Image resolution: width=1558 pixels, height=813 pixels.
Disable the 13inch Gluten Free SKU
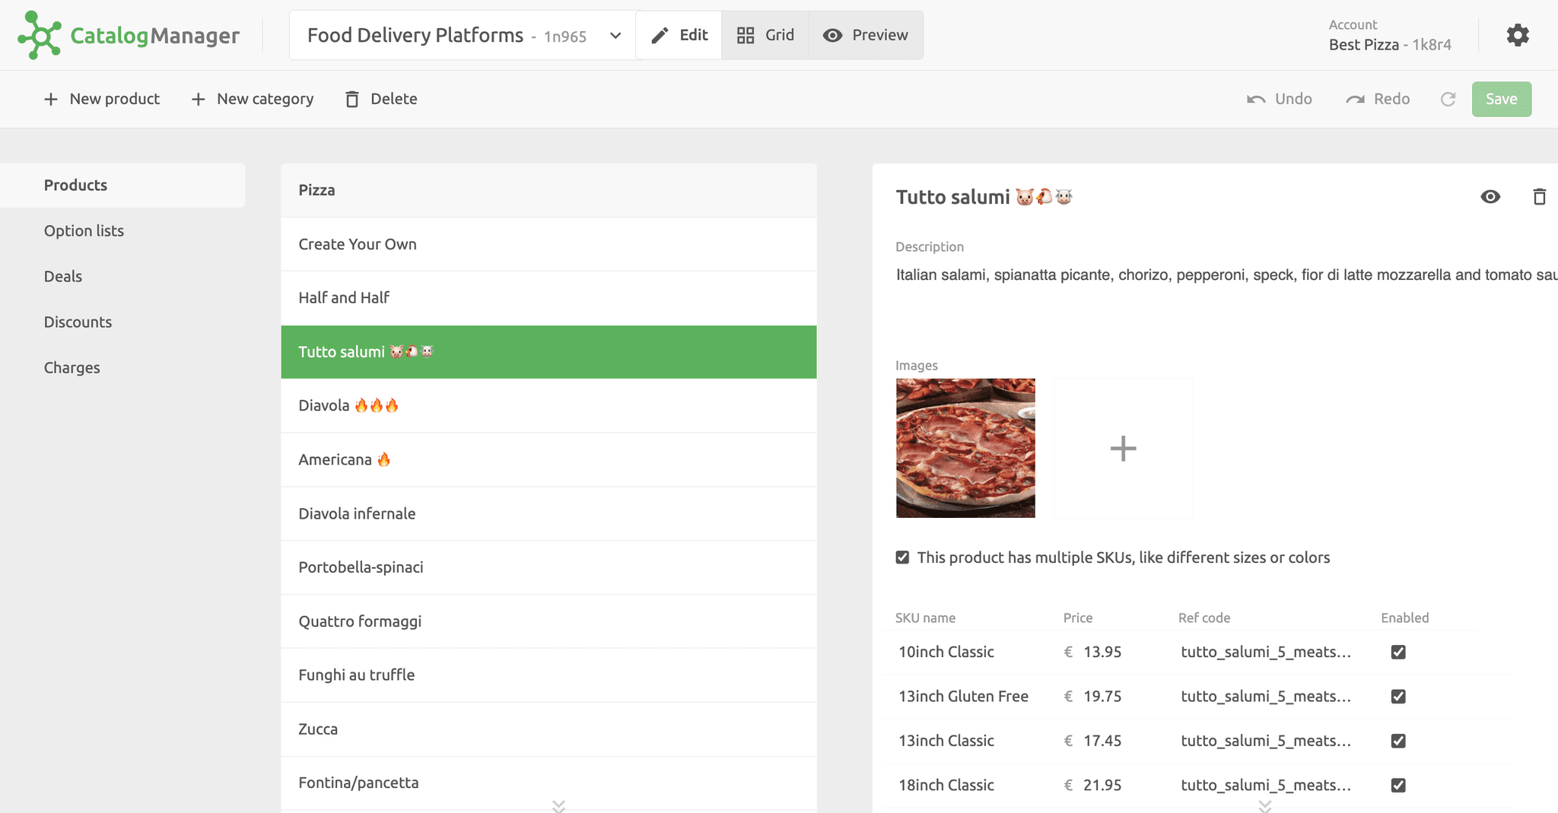coord(1398,696)
